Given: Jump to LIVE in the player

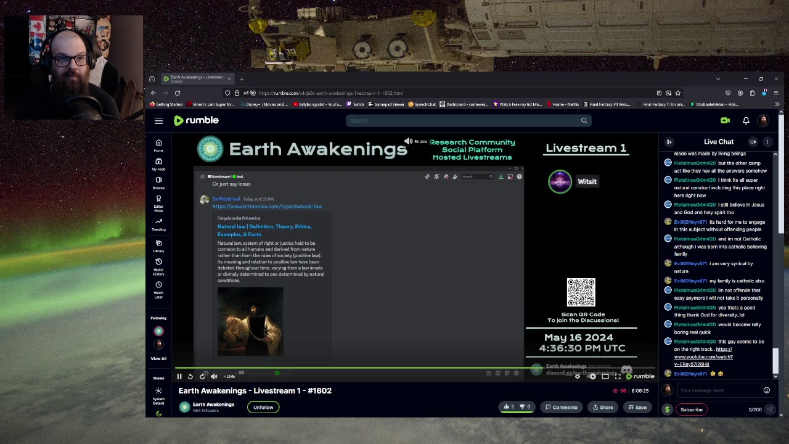Looking at the screenshot, I should [x=229, y=376].
